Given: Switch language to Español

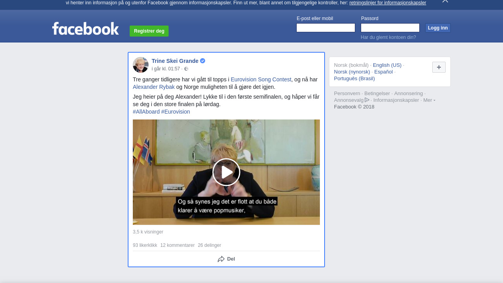Looking at the screenshot, I should click(384, 72).
